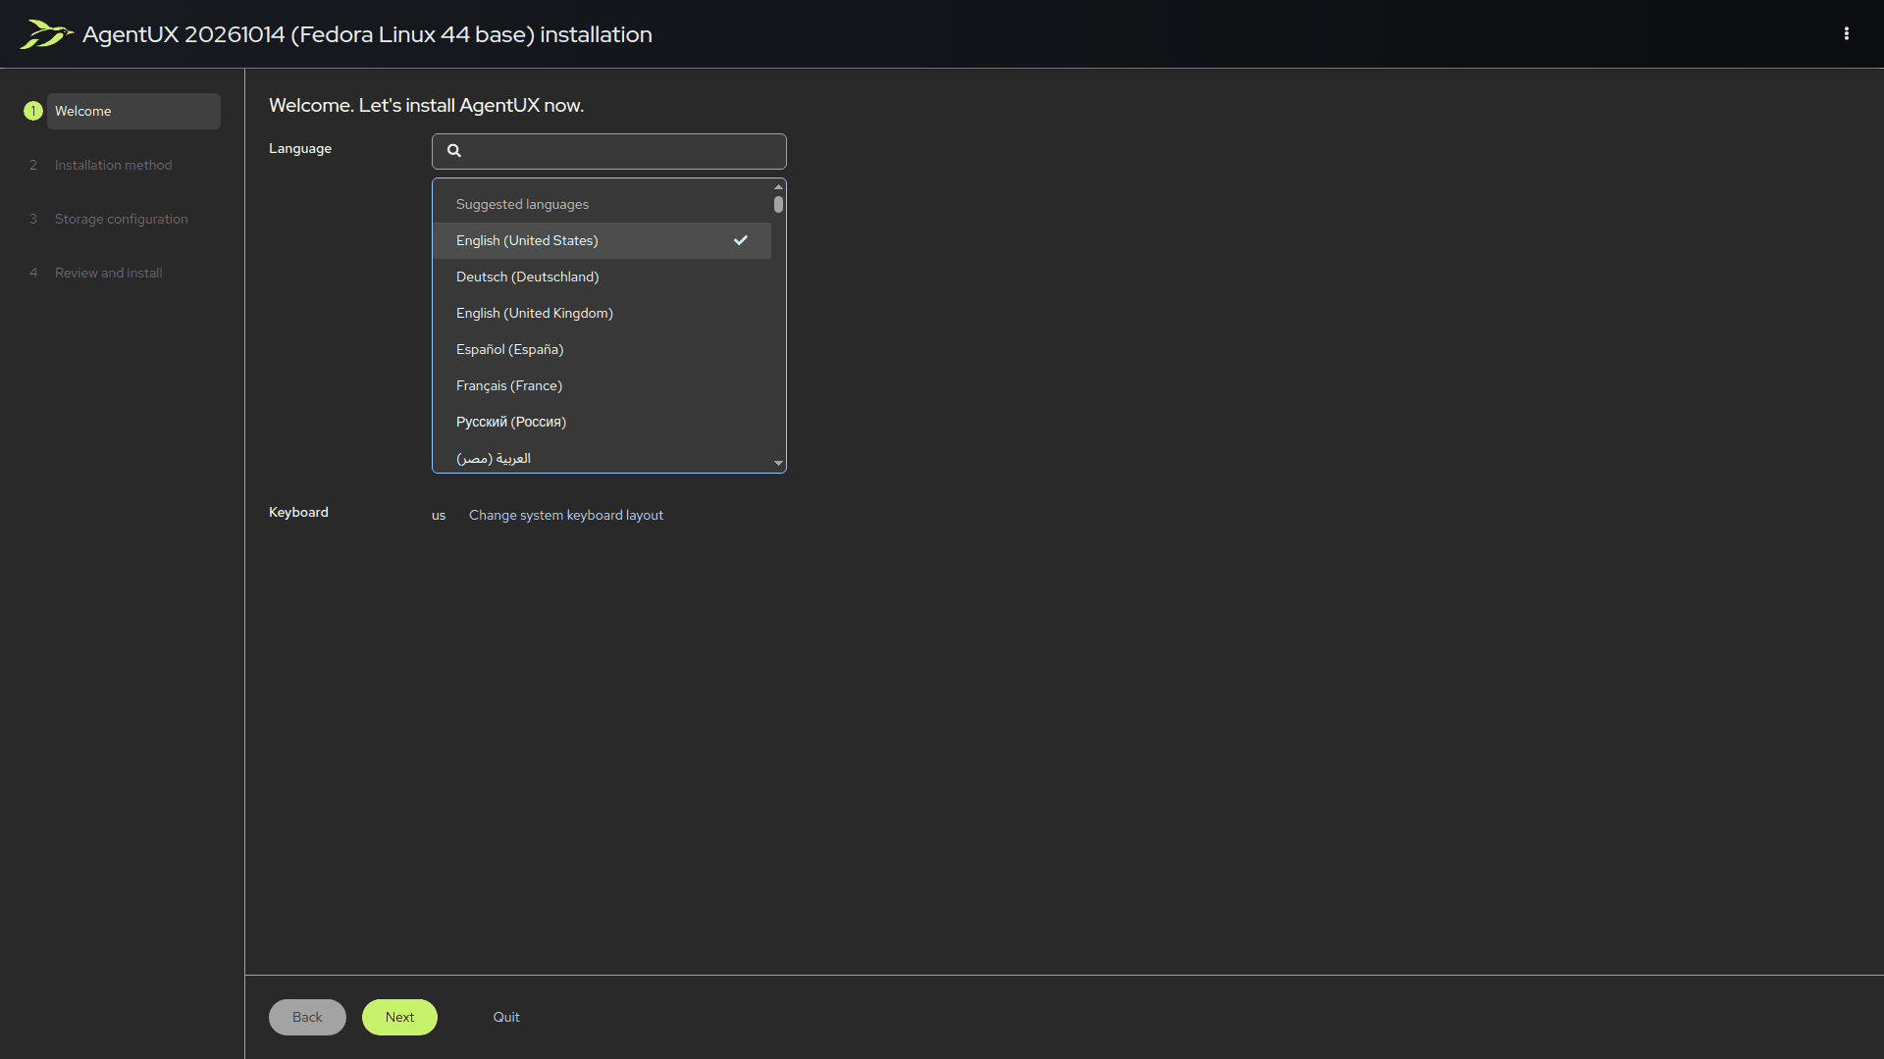Open Review and install step
Screen dimensions: 1884x1059
pos(108,273)
